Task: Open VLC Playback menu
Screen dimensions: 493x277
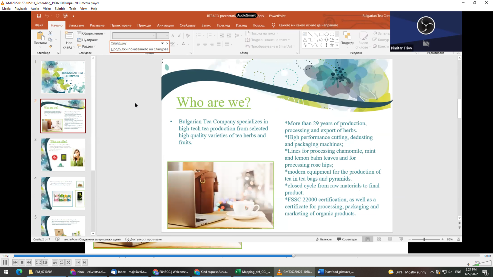Action: pyautogui.click(x=21, y=9)
